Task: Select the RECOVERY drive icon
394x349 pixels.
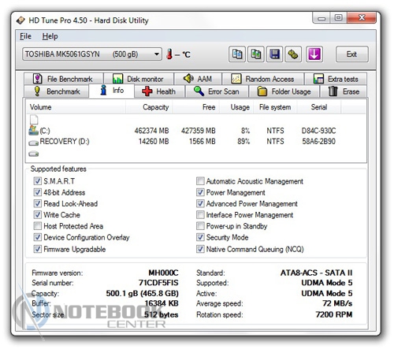Action: (33, 143)
